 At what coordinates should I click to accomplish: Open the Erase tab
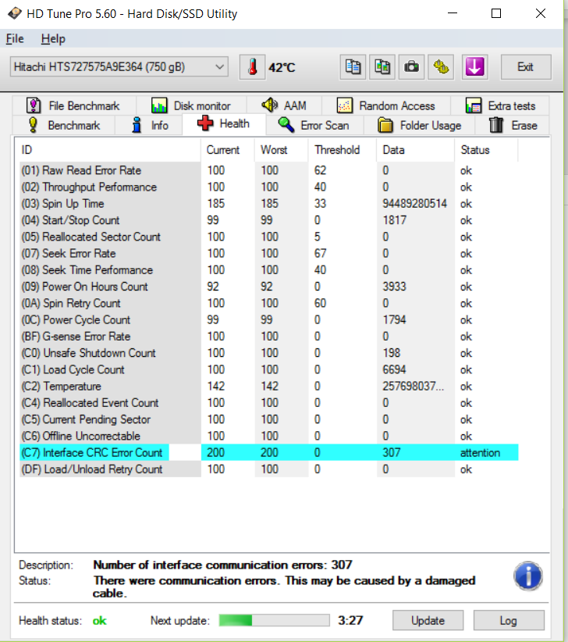coord(513,125)
